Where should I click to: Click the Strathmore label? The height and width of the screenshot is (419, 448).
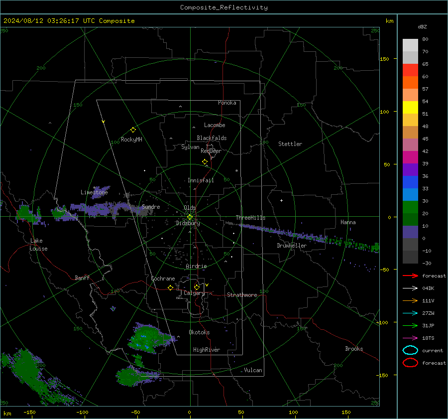click(x=242, y=295)
